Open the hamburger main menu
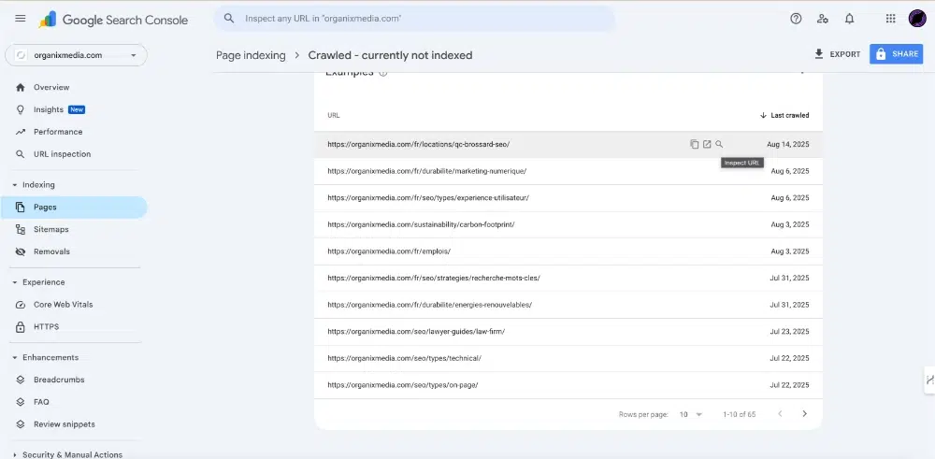This screenshot has height=459, width=935. 21,19
